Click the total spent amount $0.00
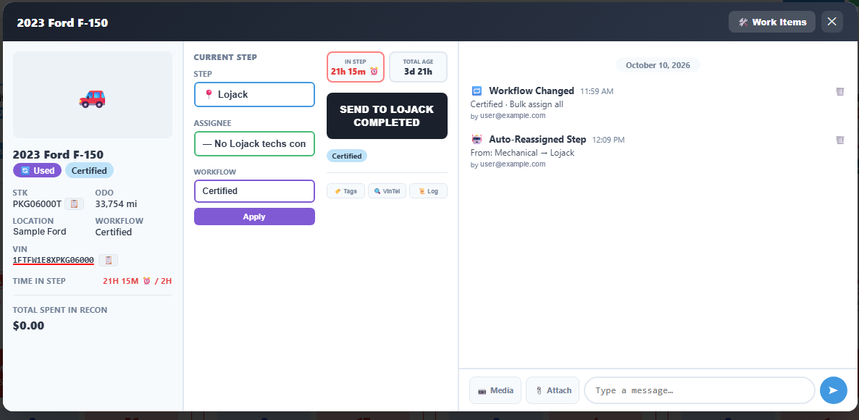 (x=28, y=326)
